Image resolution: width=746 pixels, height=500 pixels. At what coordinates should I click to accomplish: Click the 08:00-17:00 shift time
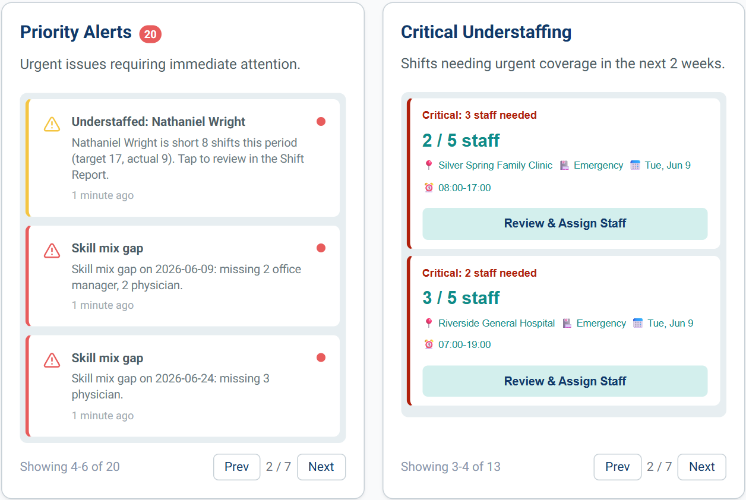[x=464, y=188]
